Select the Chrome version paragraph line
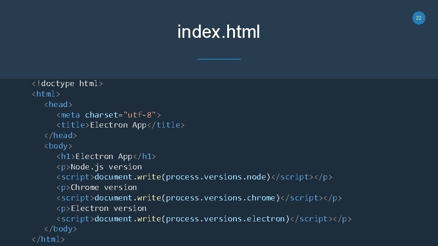This screenshot has width=438, height=246. 96,187
